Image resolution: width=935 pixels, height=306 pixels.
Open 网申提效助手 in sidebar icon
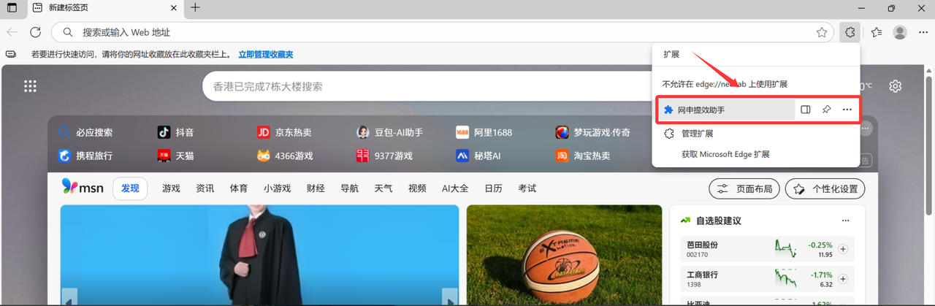[806, 110]
